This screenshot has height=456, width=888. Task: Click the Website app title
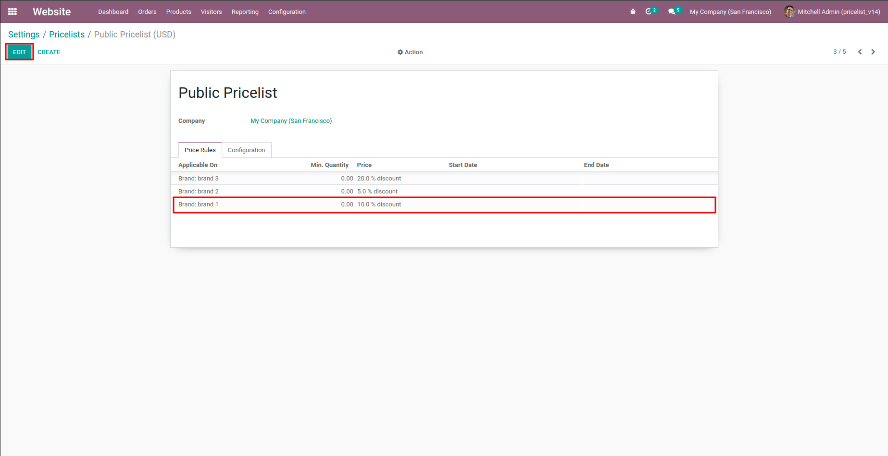click(x=51, y=12)
